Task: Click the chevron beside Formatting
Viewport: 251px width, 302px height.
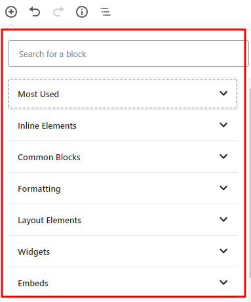Action: 223,188
